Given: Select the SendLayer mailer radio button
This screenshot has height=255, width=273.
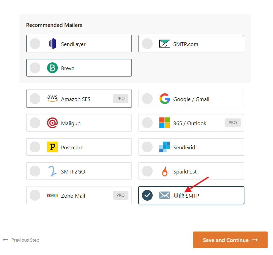Looking at the screenshot, I should coord(35,44).
